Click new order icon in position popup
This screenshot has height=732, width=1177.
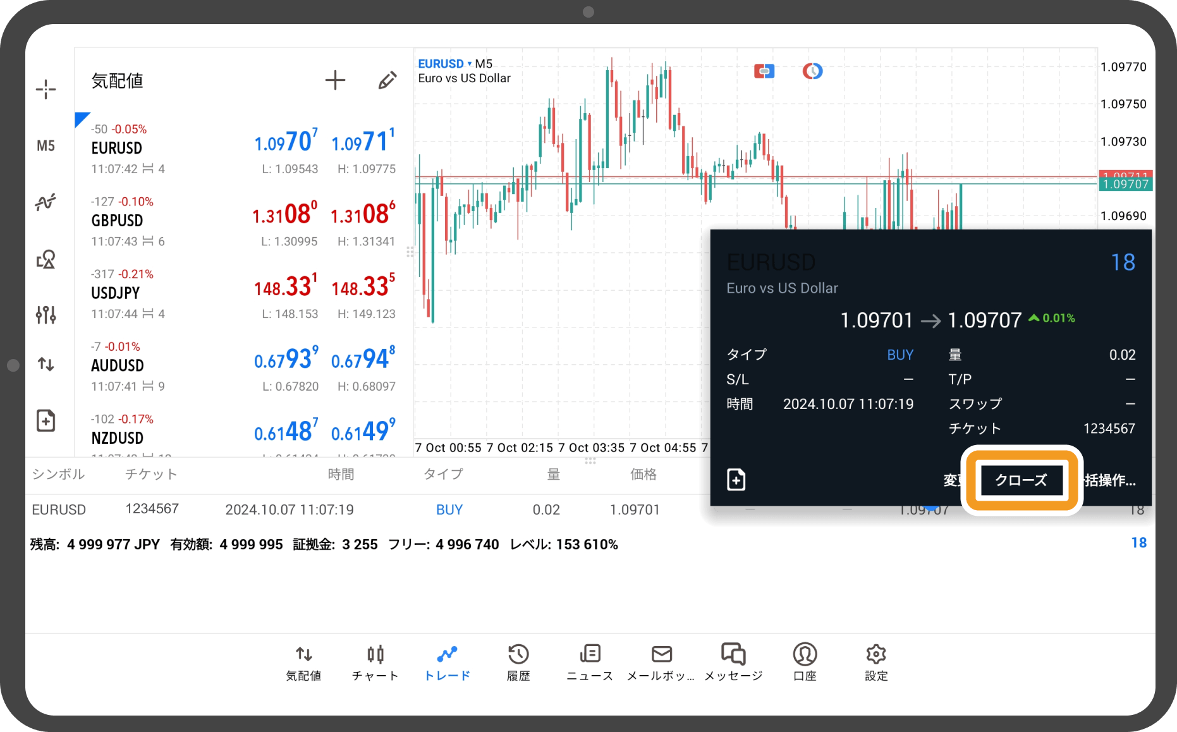pos(736,480)
